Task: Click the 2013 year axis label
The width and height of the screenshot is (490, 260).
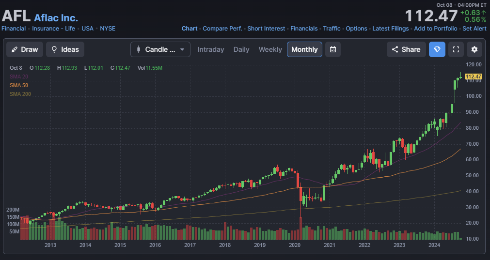Action: pos(50,245)
